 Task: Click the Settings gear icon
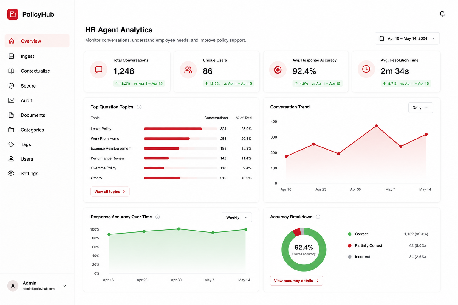11,173
